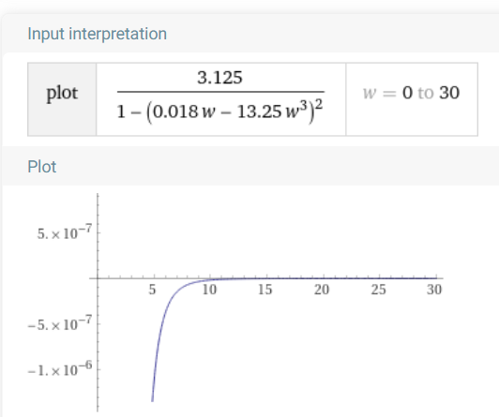Image resolution: width=499 pixels, height=417 pixels.
Task: Click the "Input interpretation" section heading
Action: [x=97, y=34]
